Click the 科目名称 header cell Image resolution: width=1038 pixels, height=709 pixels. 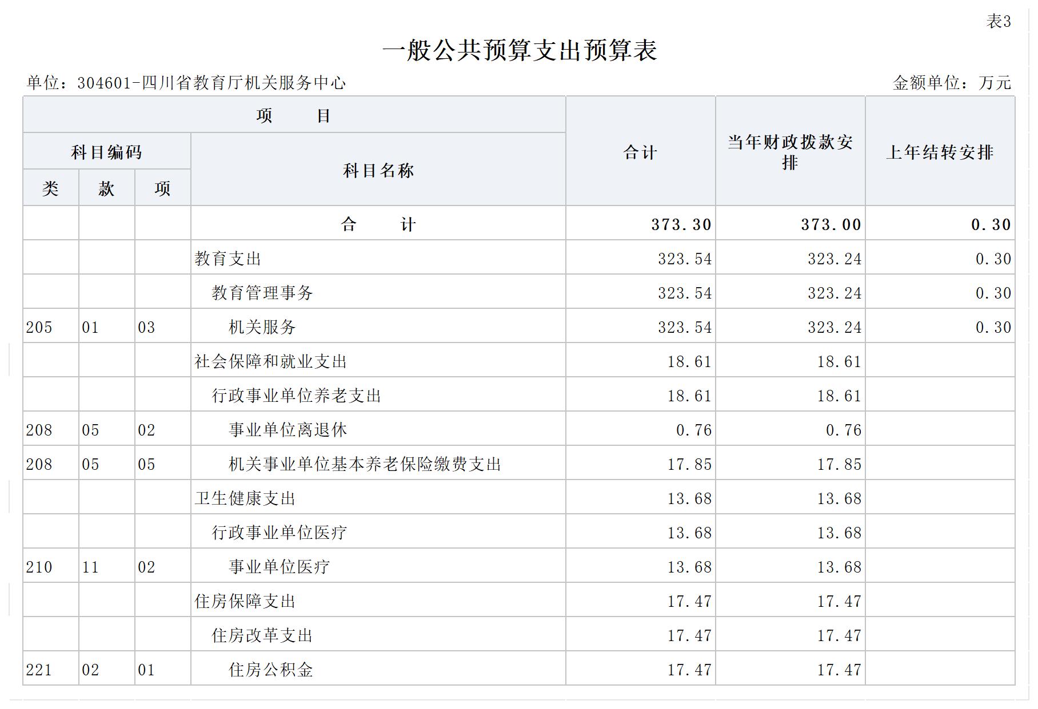tap(378, 170)
